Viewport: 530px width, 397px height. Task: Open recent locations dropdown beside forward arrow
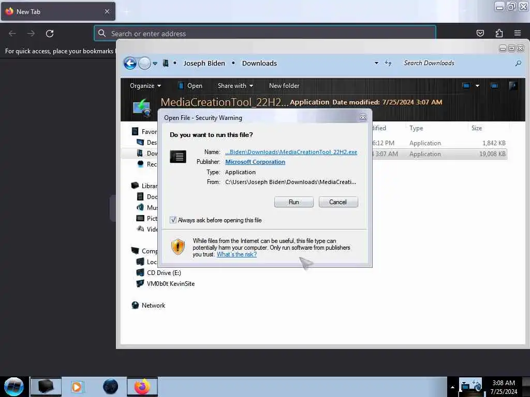pyautogui.click(x=155, y=64)
